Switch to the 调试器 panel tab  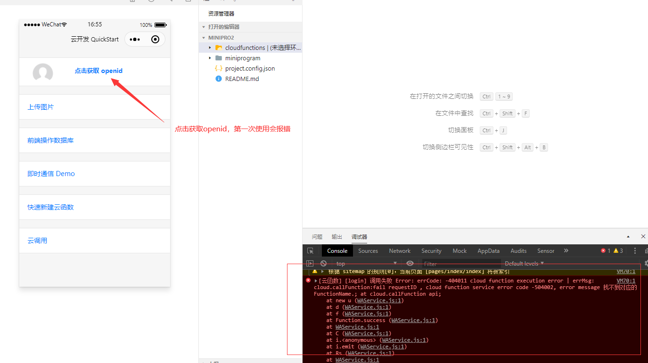[359, 237]
